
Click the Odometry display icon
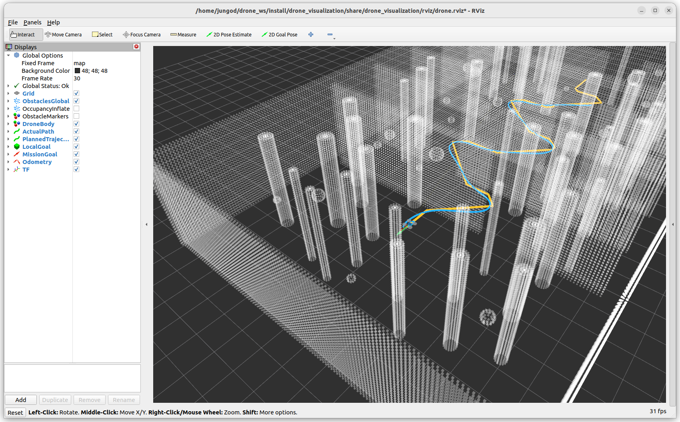click(17, 162)
